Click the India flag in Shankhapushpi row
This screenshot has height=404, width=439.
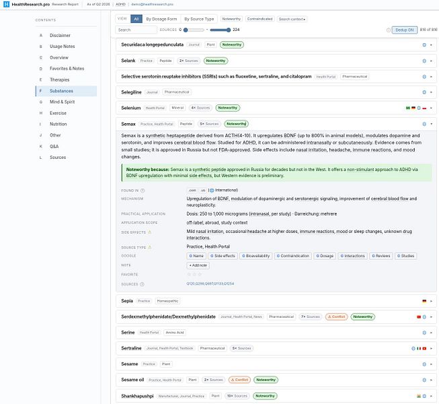[419, 396]
